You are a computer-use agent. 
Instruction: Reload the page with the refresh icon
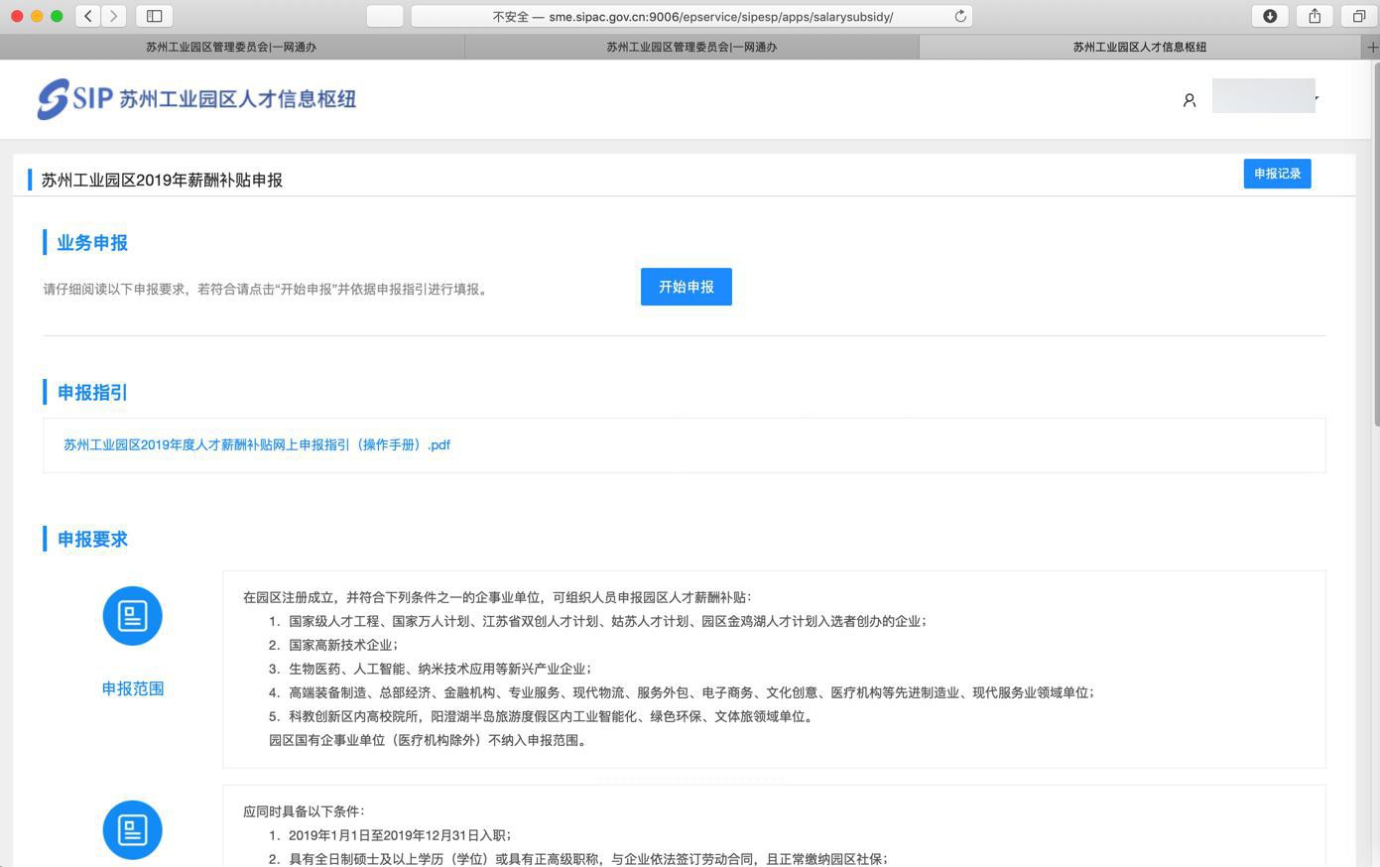[960, 16]
